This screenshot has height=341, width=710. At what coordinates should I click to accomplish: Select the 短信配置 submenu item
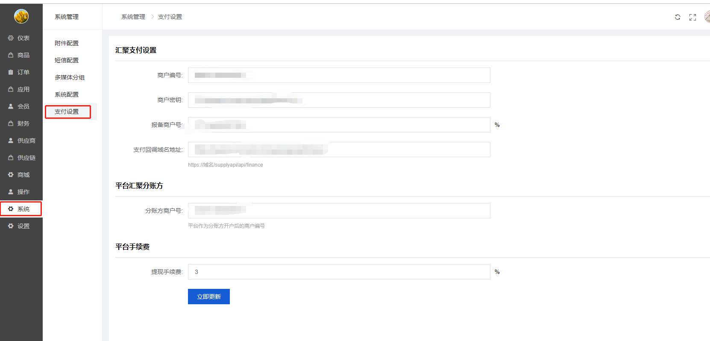67,60
